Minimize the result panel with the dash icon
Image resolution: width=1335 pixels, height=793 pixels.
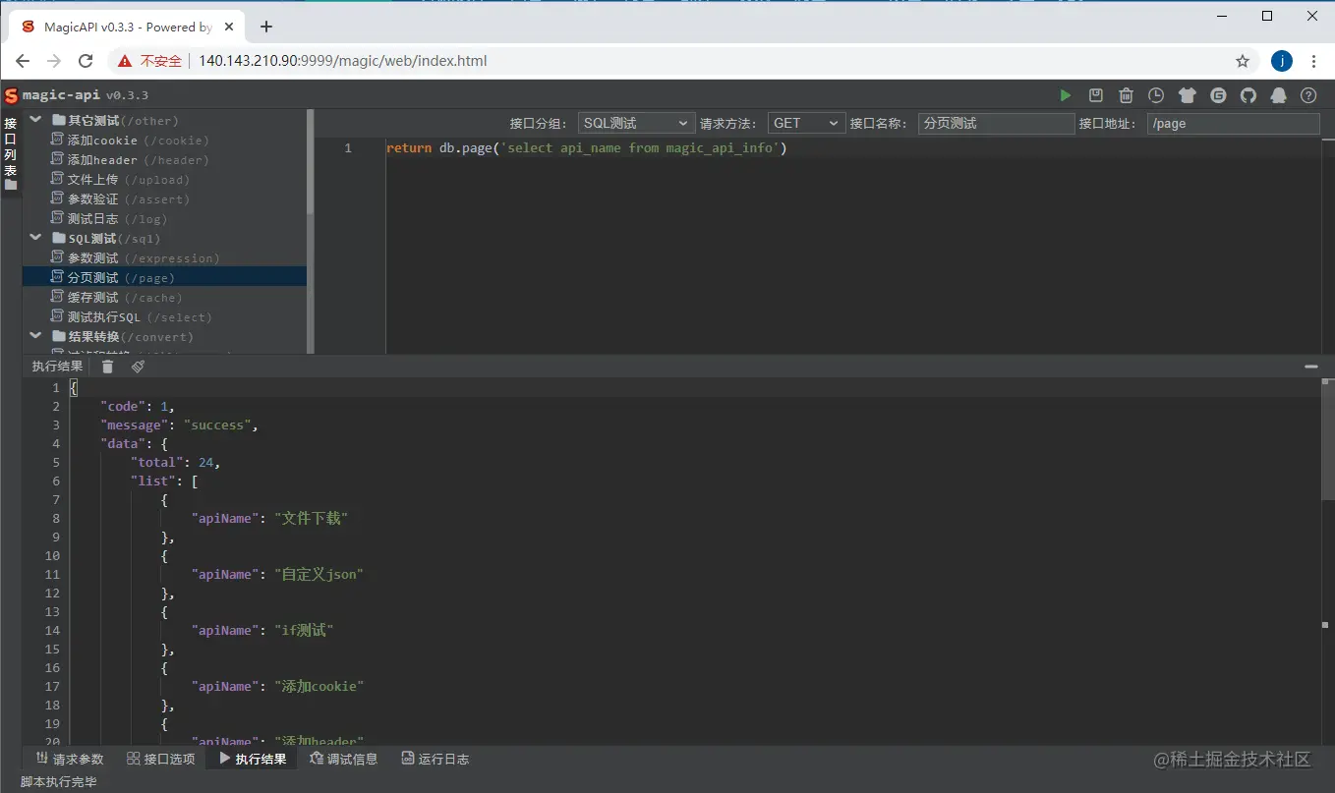click(1311, 367)
